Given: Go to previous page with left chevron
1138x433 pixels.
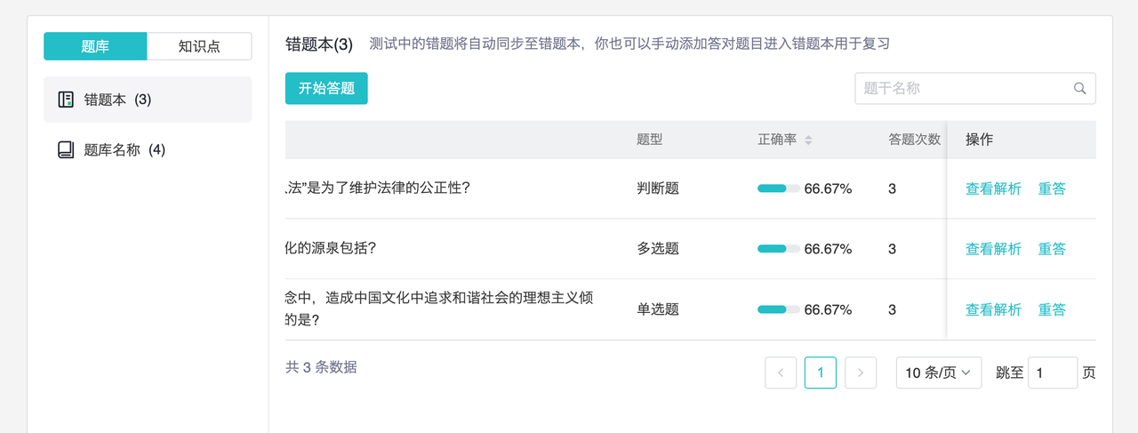Looking at the screenshot, I should pos(781,373).
